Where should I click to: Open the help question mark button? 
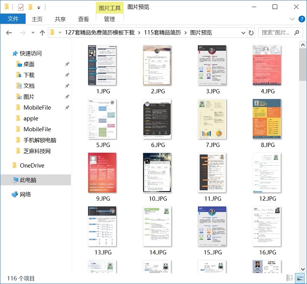[x=302, y=19]
